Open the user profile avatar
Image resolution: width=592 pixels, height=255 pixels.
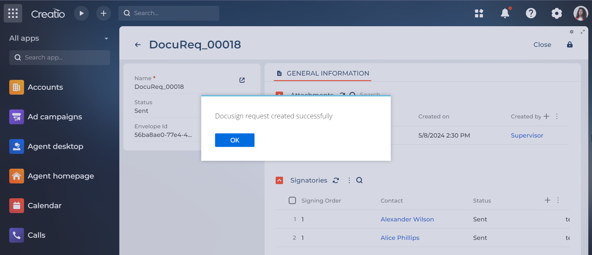point(581,13)
